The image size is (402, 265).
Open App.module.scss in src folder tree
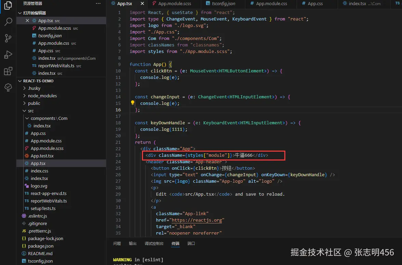[61, 148]
